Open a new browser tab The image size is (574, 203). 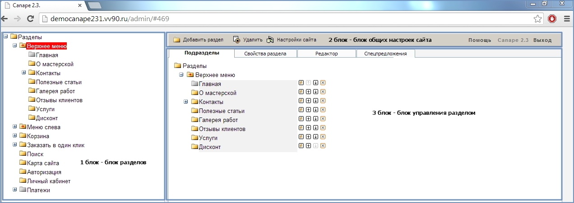coord(94,5)
